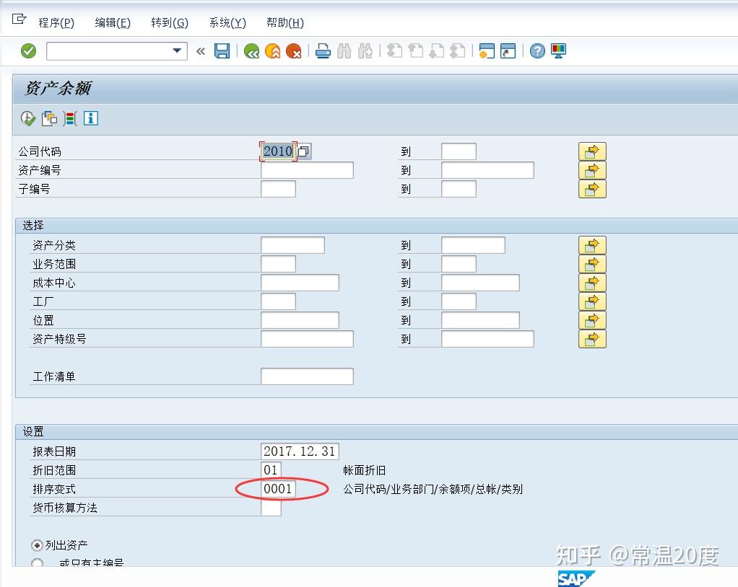Viewport: 738px width, 587px height.
Task: Cancel via the red X toolbar icon
Action: 294,50
